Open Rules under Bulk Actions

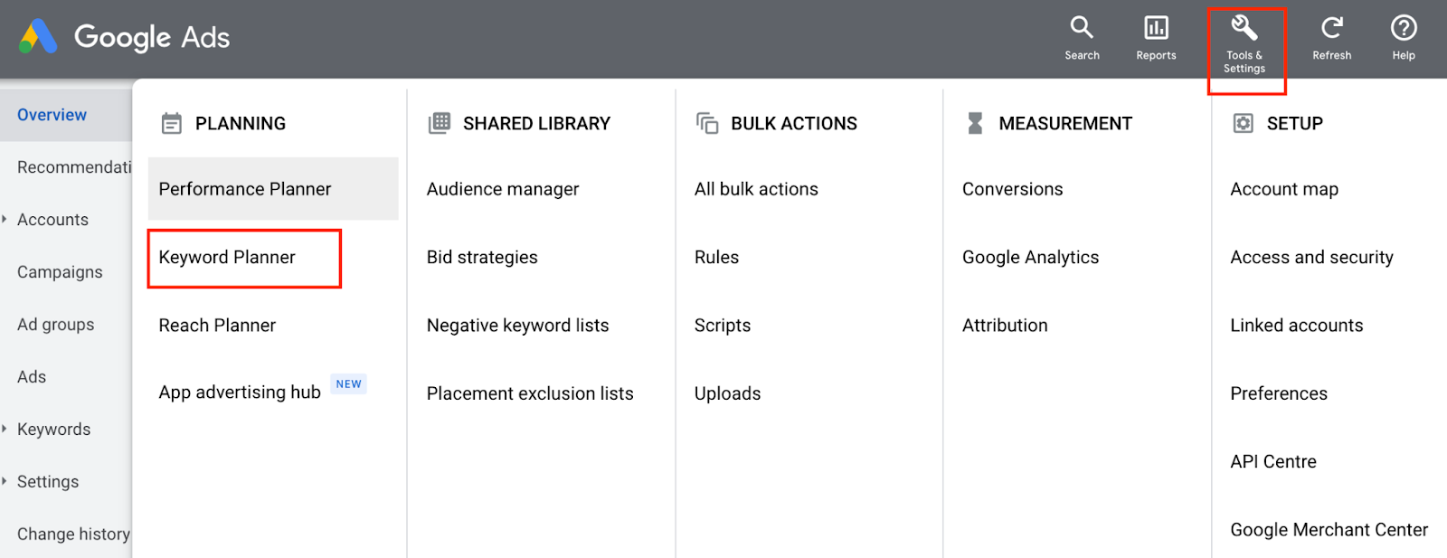716,258
